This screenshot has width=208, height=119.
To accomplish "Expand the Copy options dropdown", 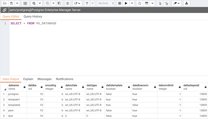I will [53, 3].
